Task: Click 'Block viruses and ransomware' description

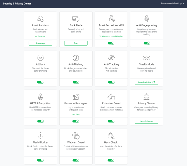Action: click(40, 30)
